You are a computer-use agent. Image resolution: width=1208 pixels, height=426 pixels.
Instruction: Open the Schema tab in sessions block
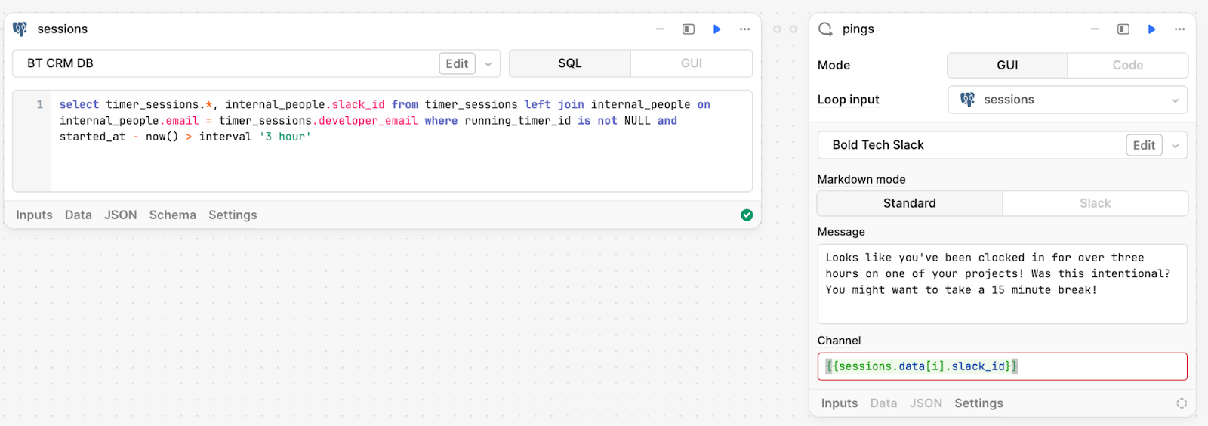[x=173, y=215]
